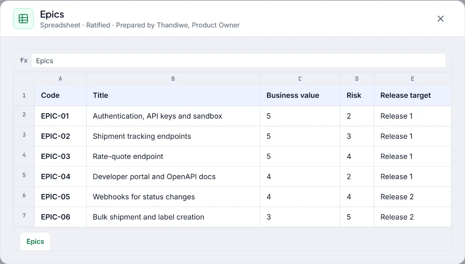Select row 5 header number
Screen dimensions: 465x264
point(24,176)
